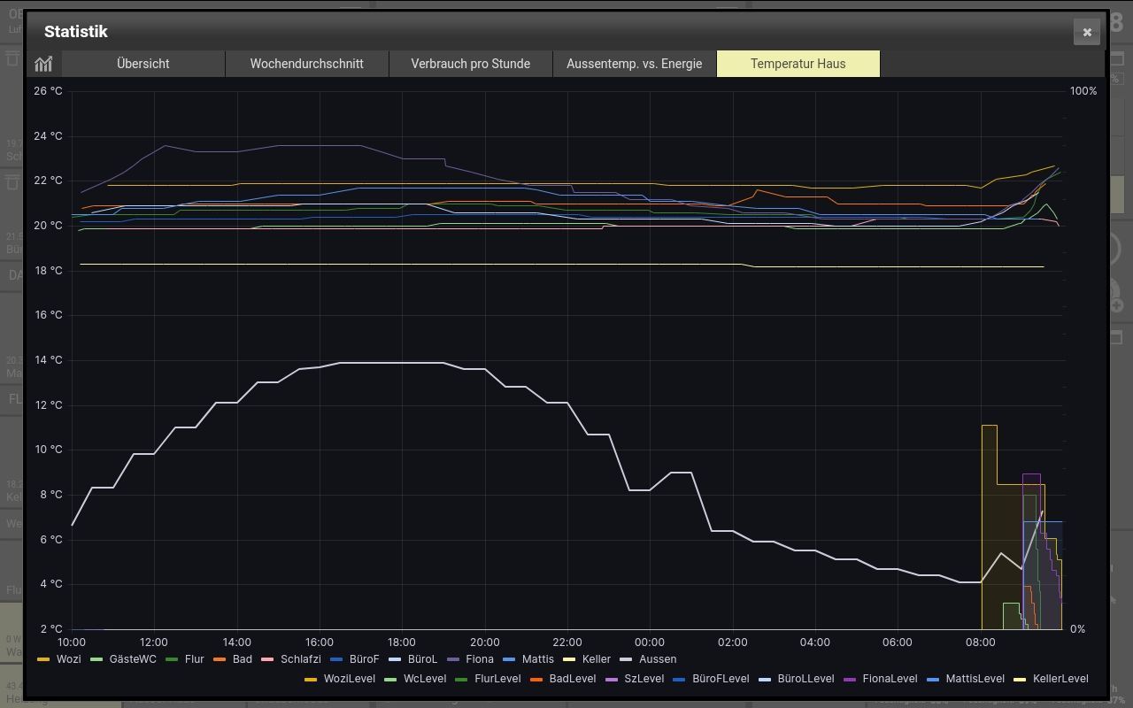
Task: Toggle the KellerLevel legend entry
Action: [1052, 679]
